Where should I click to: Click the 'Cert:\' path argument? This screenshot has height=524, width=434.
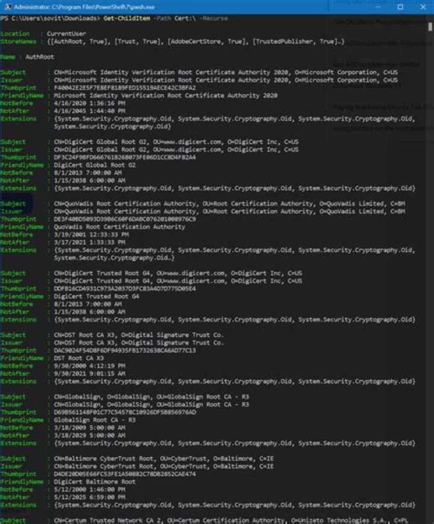click(185, 18)
